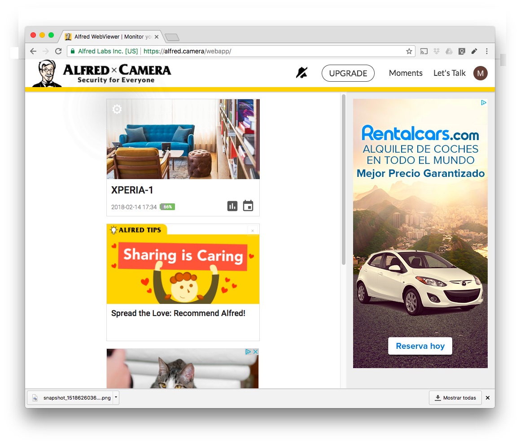This screenshot has width=520, height=444.
Task: Click timestamp 2018-02-14 17:34
Action: click(x=134, y=207)
